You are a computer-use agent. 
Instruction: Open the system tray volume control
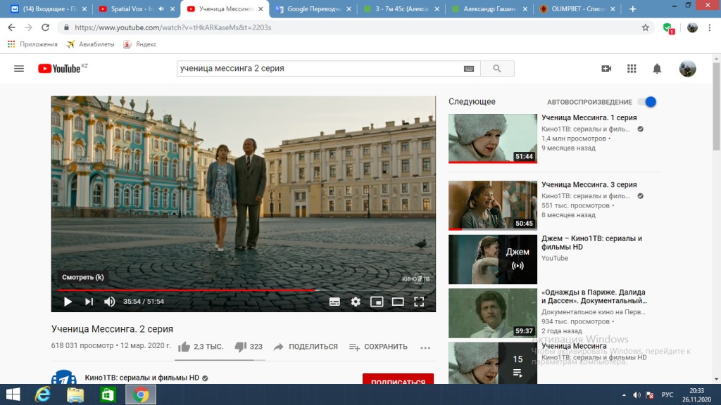(637, 395)
